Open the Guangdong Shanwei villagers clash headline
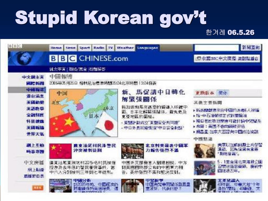The image size is (268, 201). pos(95,148)
